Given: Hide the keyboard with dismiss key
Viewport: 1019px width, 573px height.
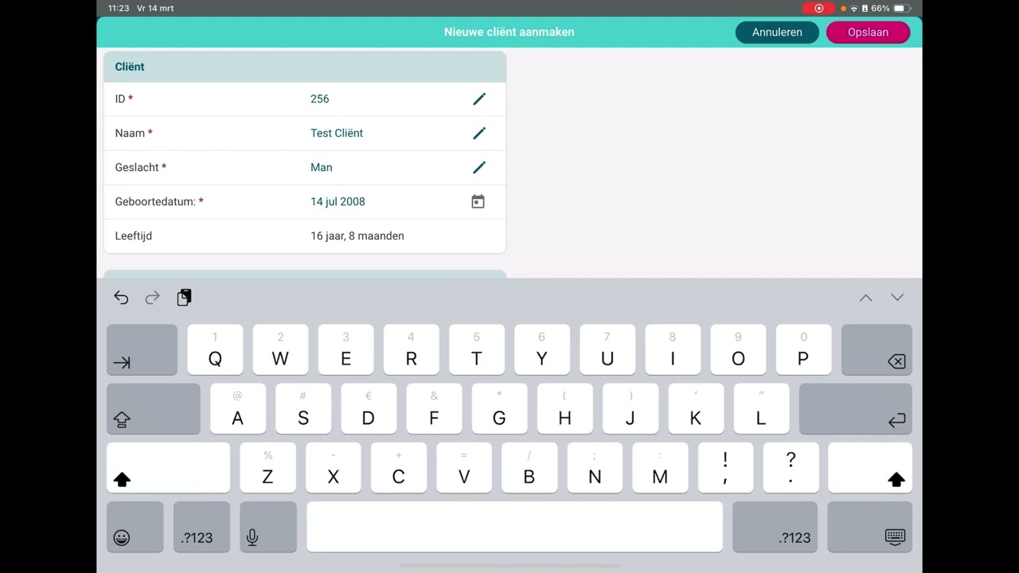Looking at the screenshot, I should 869,527.
